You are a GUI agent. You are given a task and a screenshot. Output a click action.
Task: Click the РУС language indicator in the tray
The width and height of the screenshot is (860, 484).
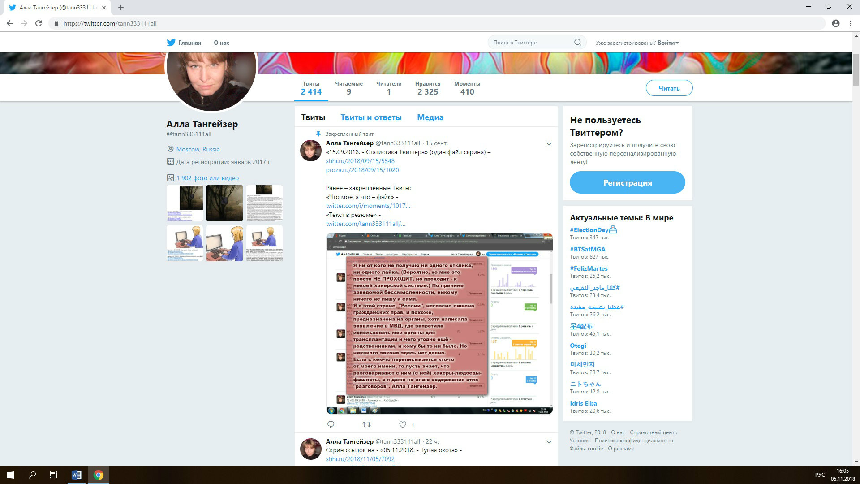[x=820, y=475]
